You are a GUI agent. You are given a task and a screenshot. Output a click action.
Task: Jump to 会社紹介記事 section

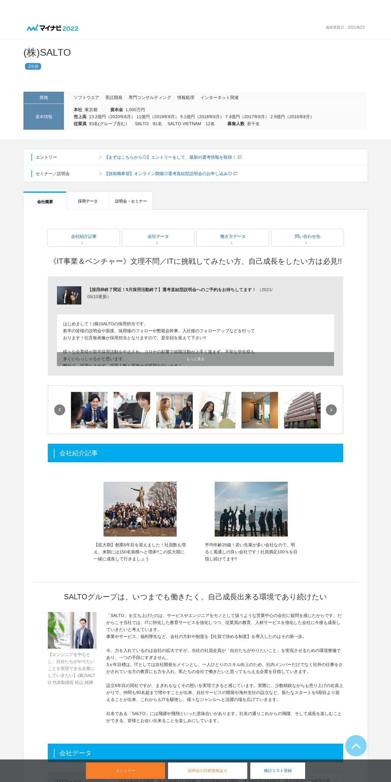83,238
